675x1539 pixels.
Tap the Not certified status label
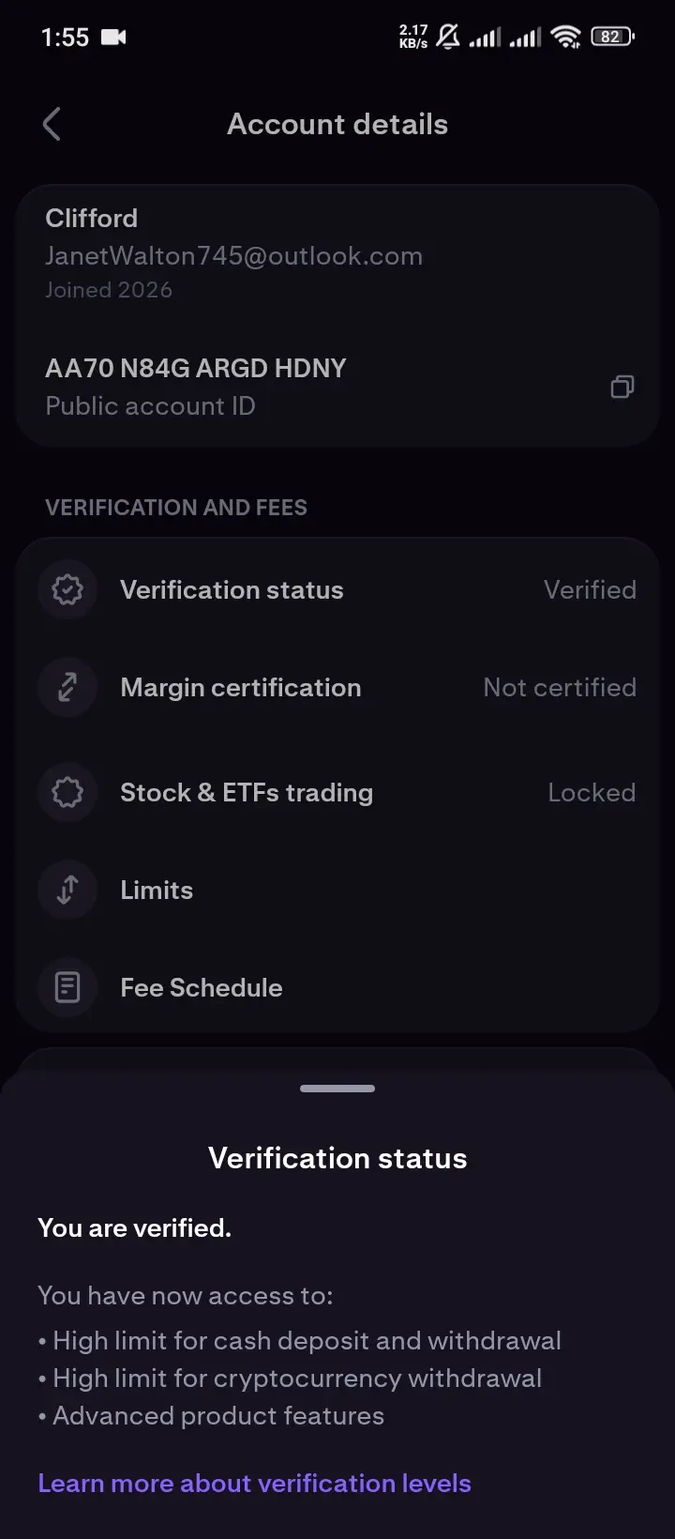[x=560, y=688]
